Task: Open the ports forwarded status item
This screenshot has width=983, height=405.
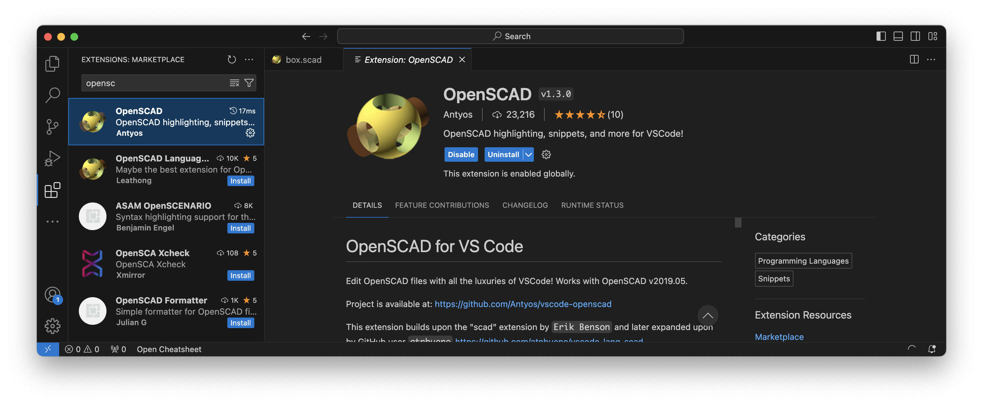Action: [x=118, y=349]
